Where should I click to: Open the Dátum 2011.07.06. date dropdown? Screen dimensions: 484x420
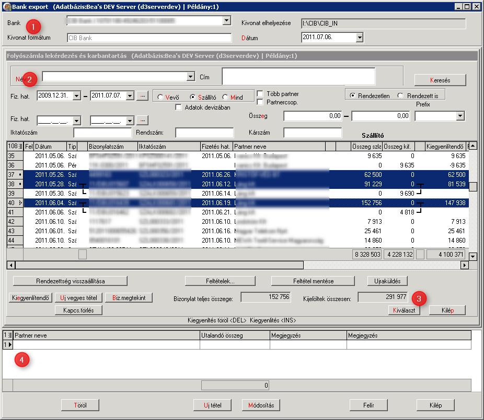click(x=360, y=38)
